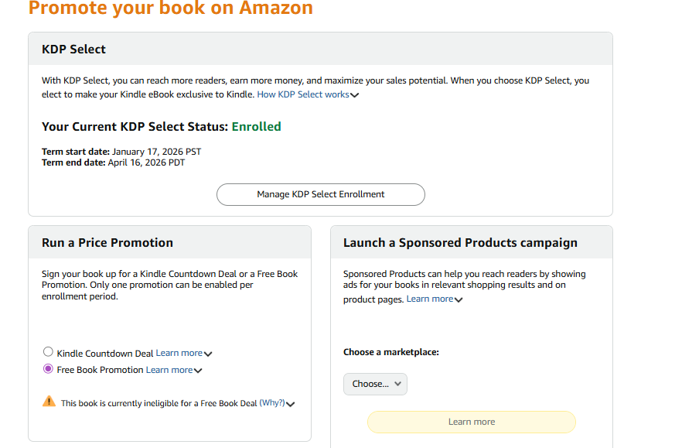Open the How KDP Select works link
Screen dimensions: 699x448
(302, 94)
